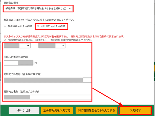Select 市区町村に対する寄附 radio button

point(38,26)
